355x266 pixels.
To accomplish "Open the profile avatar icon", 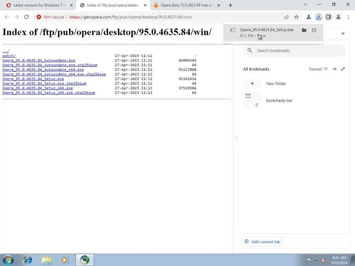I will pyautogui.click(x=338, y=17).
